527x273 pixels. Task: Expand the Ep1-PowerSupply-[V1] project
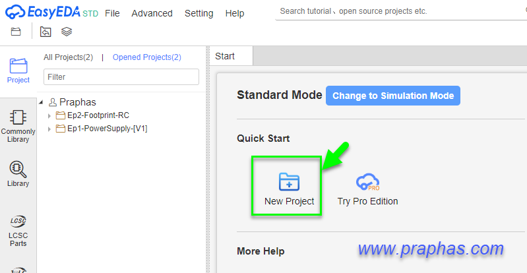tap(49, 129)
